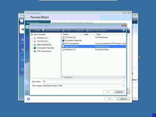Click right arrow of list horizontal scrollbar

point(124,77)
